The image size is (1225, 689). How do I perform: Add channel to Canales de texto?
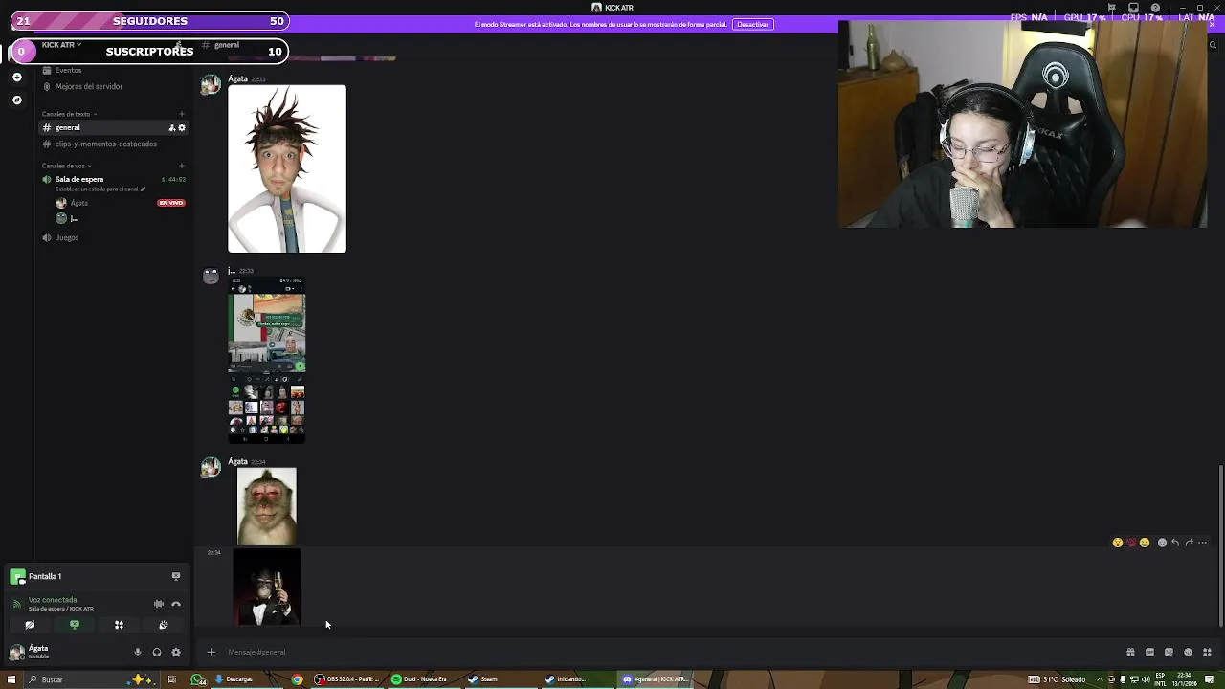tap(182, 114)
